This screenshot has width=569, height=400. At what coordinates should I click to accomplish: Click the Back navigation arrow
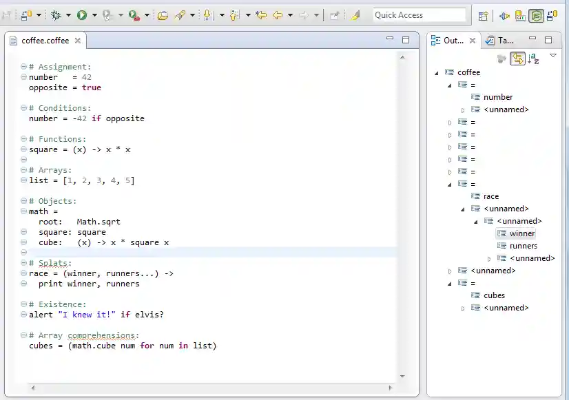click(x=278, y=15)
